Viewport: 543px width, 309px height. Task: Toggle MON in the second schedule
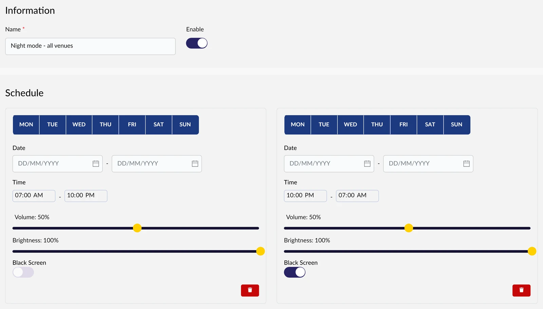[298, 125]
